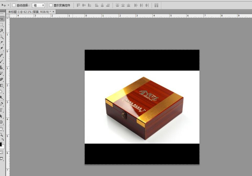Toggle Quick Mask mode
This screenshot has width=252, height=176.
[x=1, y=152]
